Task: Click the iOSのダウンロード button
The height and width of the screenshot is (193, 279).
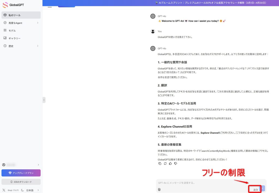Action: (21, 182)
